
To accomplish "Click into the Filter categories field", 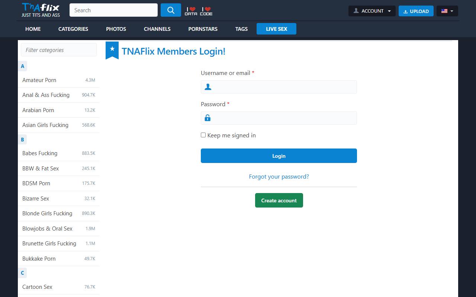I will [59, 50].
